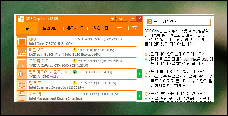Open the 문의/버그 tab
The height and width of the screenshot is (116, 228).
click(75, 28)
